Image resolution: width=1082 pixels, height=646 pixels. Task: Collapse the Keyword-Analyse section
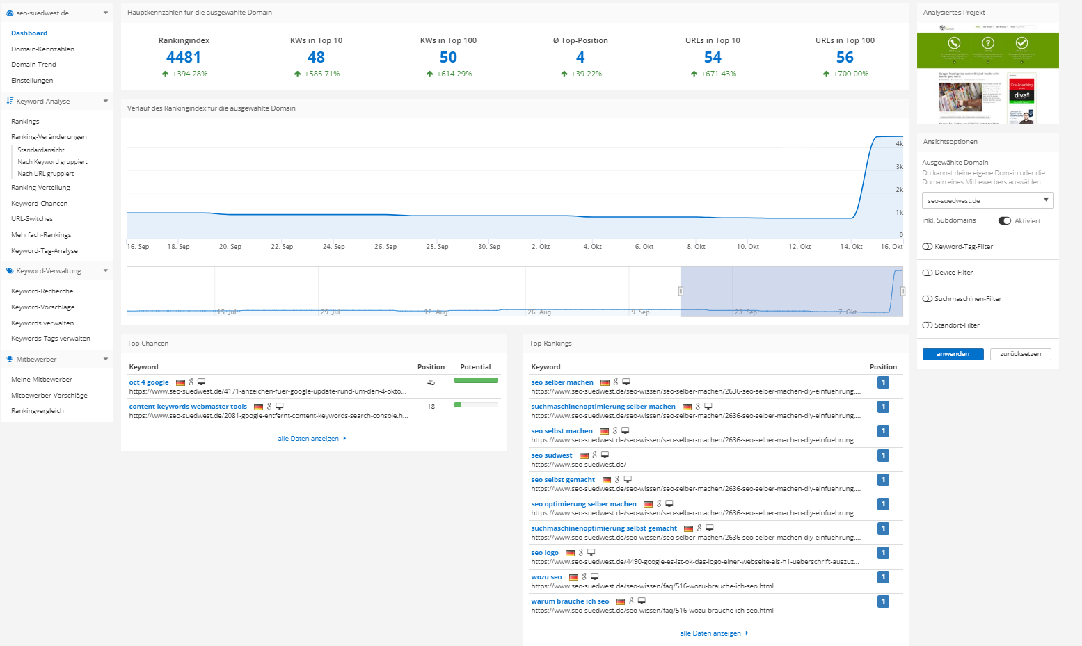coord(106,101)
